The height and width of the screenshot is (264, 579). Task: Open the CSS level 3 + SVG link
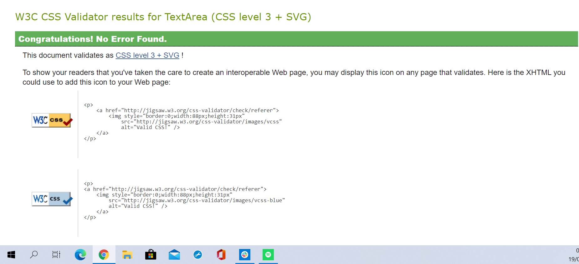[147, 55]
